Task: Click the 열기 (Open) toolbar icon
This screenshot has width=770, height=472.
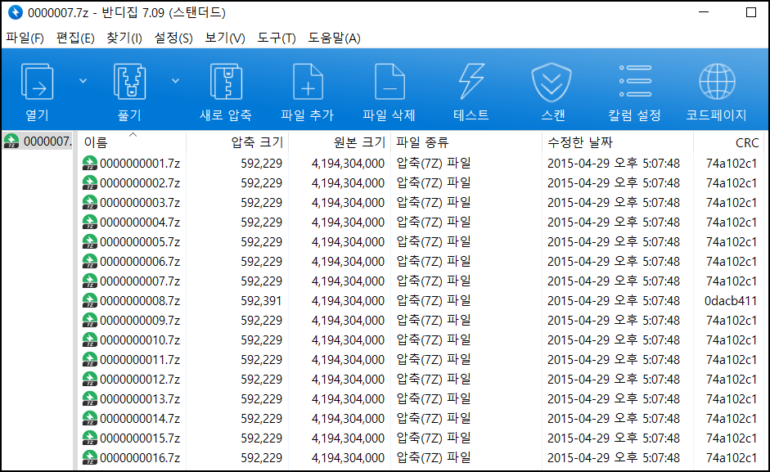Action: (38, 82)
